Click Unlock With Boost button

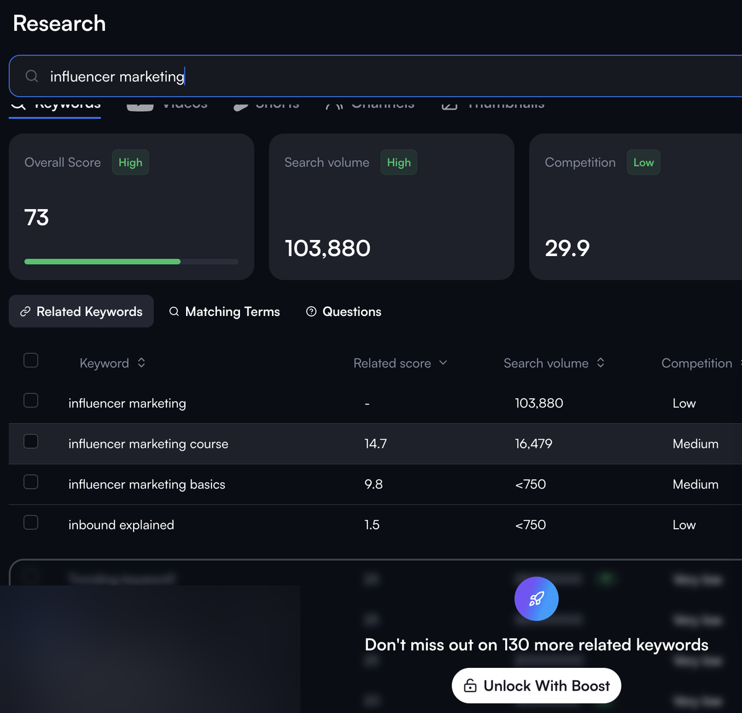click(x=537, y=686)
